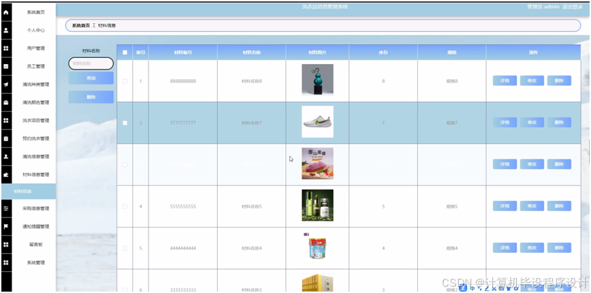Check the checkbox for row 2 (7777777777)

click(x=125, y=123)
